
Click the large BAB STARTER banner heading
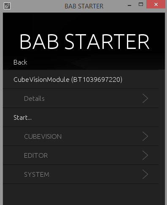(x=84, y=42)
